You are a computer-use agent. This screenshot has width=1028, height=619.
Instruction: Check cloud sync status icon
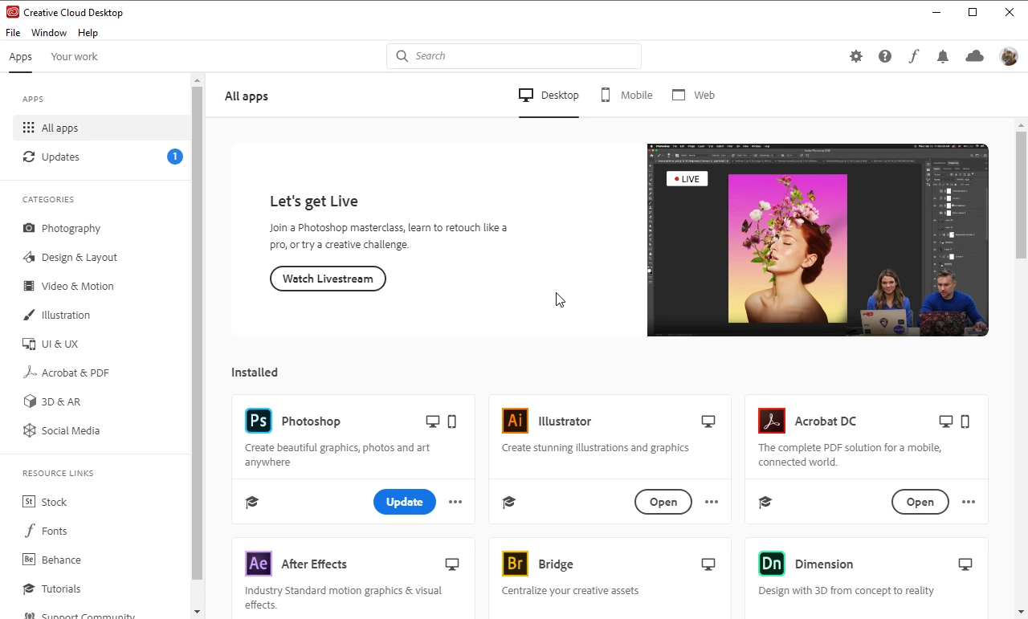pyautogui.click(x=974, y=56)
